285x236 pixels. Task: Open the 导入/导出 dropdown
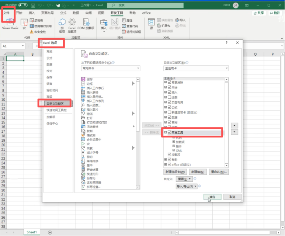click(x=187, y=186)
